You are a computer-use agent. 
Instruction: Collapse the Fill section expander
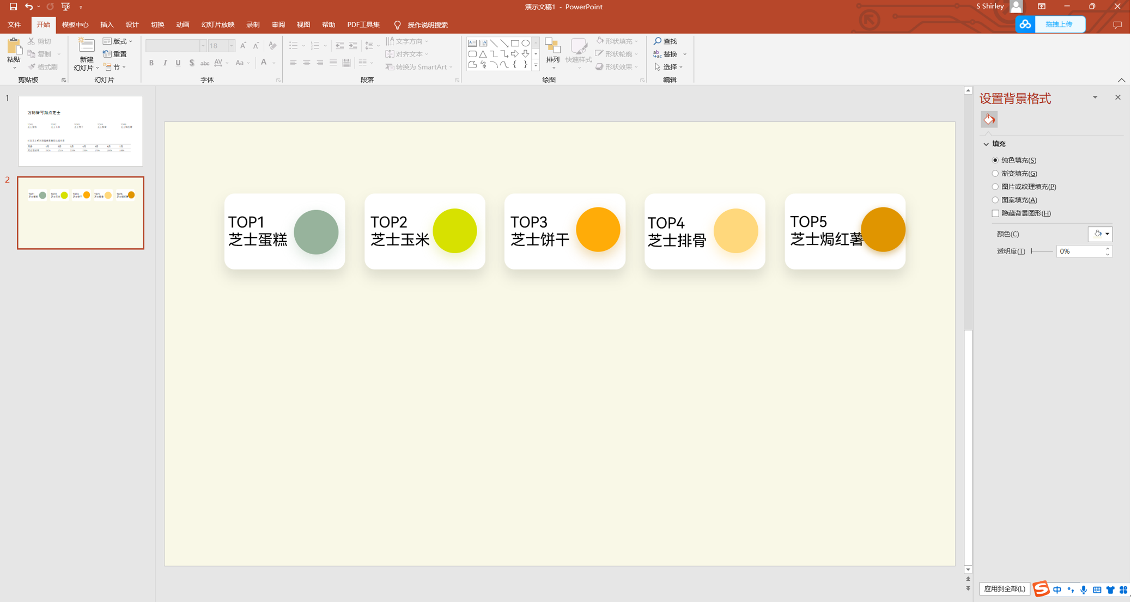(986, 144)
